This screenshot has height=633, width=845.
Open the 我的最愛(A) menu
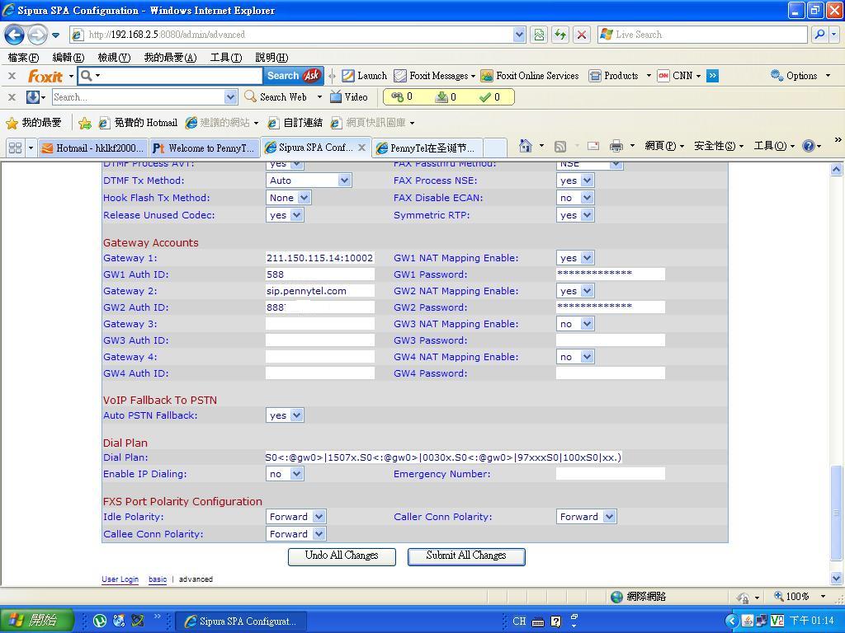pos(170,58)
